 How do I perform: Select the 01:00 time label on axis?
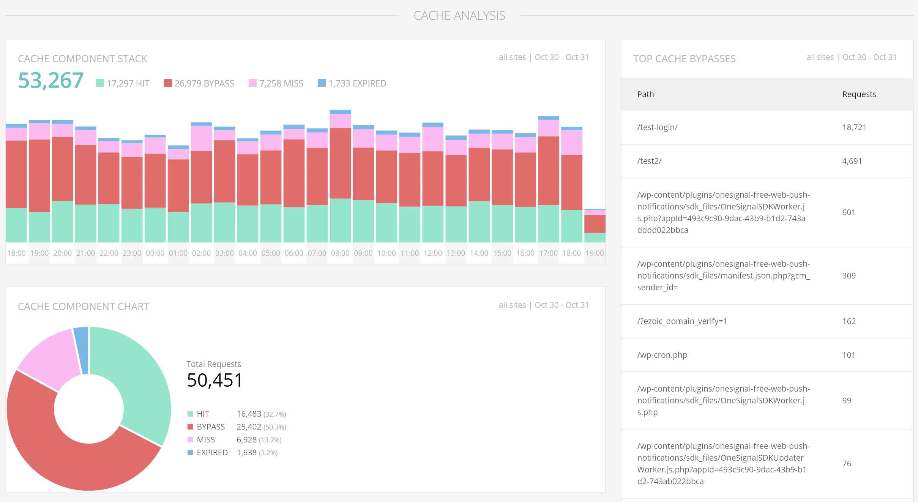178,253
